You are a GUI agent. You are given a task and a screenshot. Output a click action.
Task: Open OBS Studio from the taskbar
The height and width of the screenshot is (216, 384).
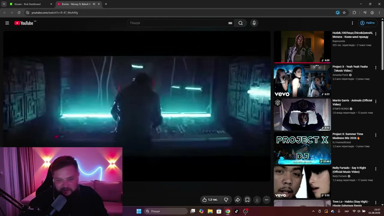point(245,211)
